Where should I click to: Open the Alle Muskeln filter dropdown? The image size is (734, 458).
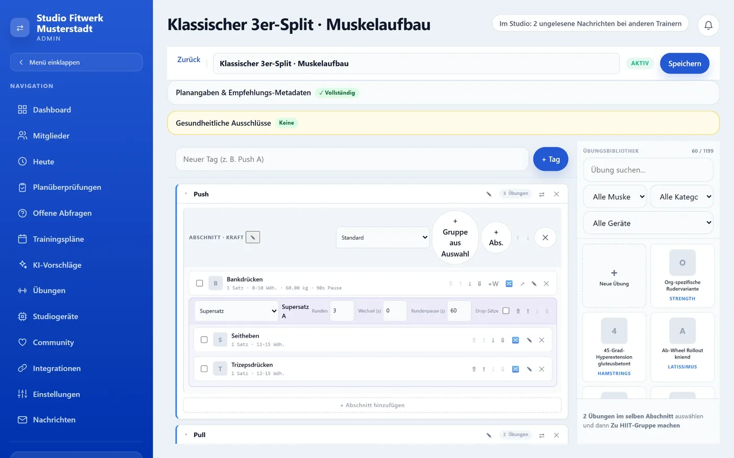pyautogui.click(x=615, y=197)
